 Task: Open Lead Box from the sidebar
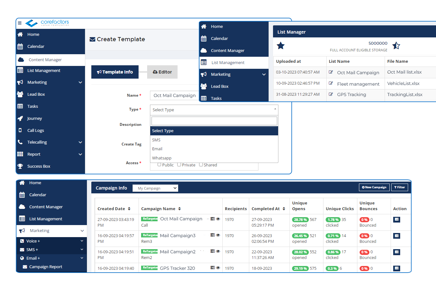point(36,94)
